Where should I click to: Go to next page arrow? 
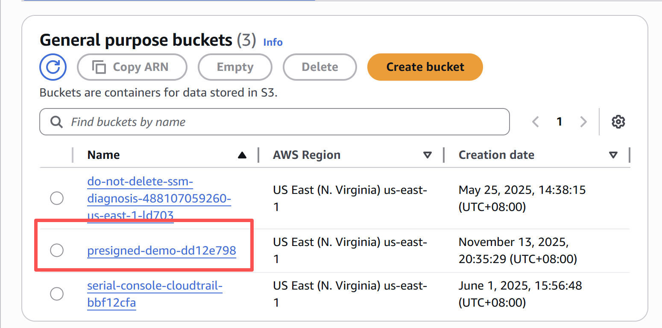pos(583,122)
